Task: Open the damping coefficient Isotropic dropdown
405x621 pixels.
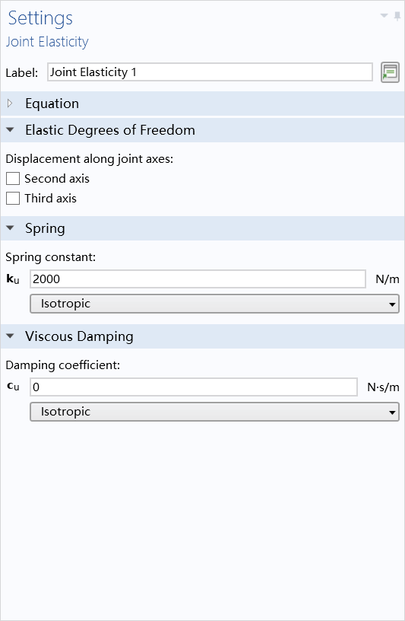Action: (x=214, y=412)
